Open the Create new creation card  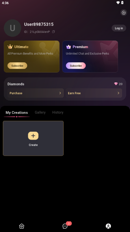33,138
